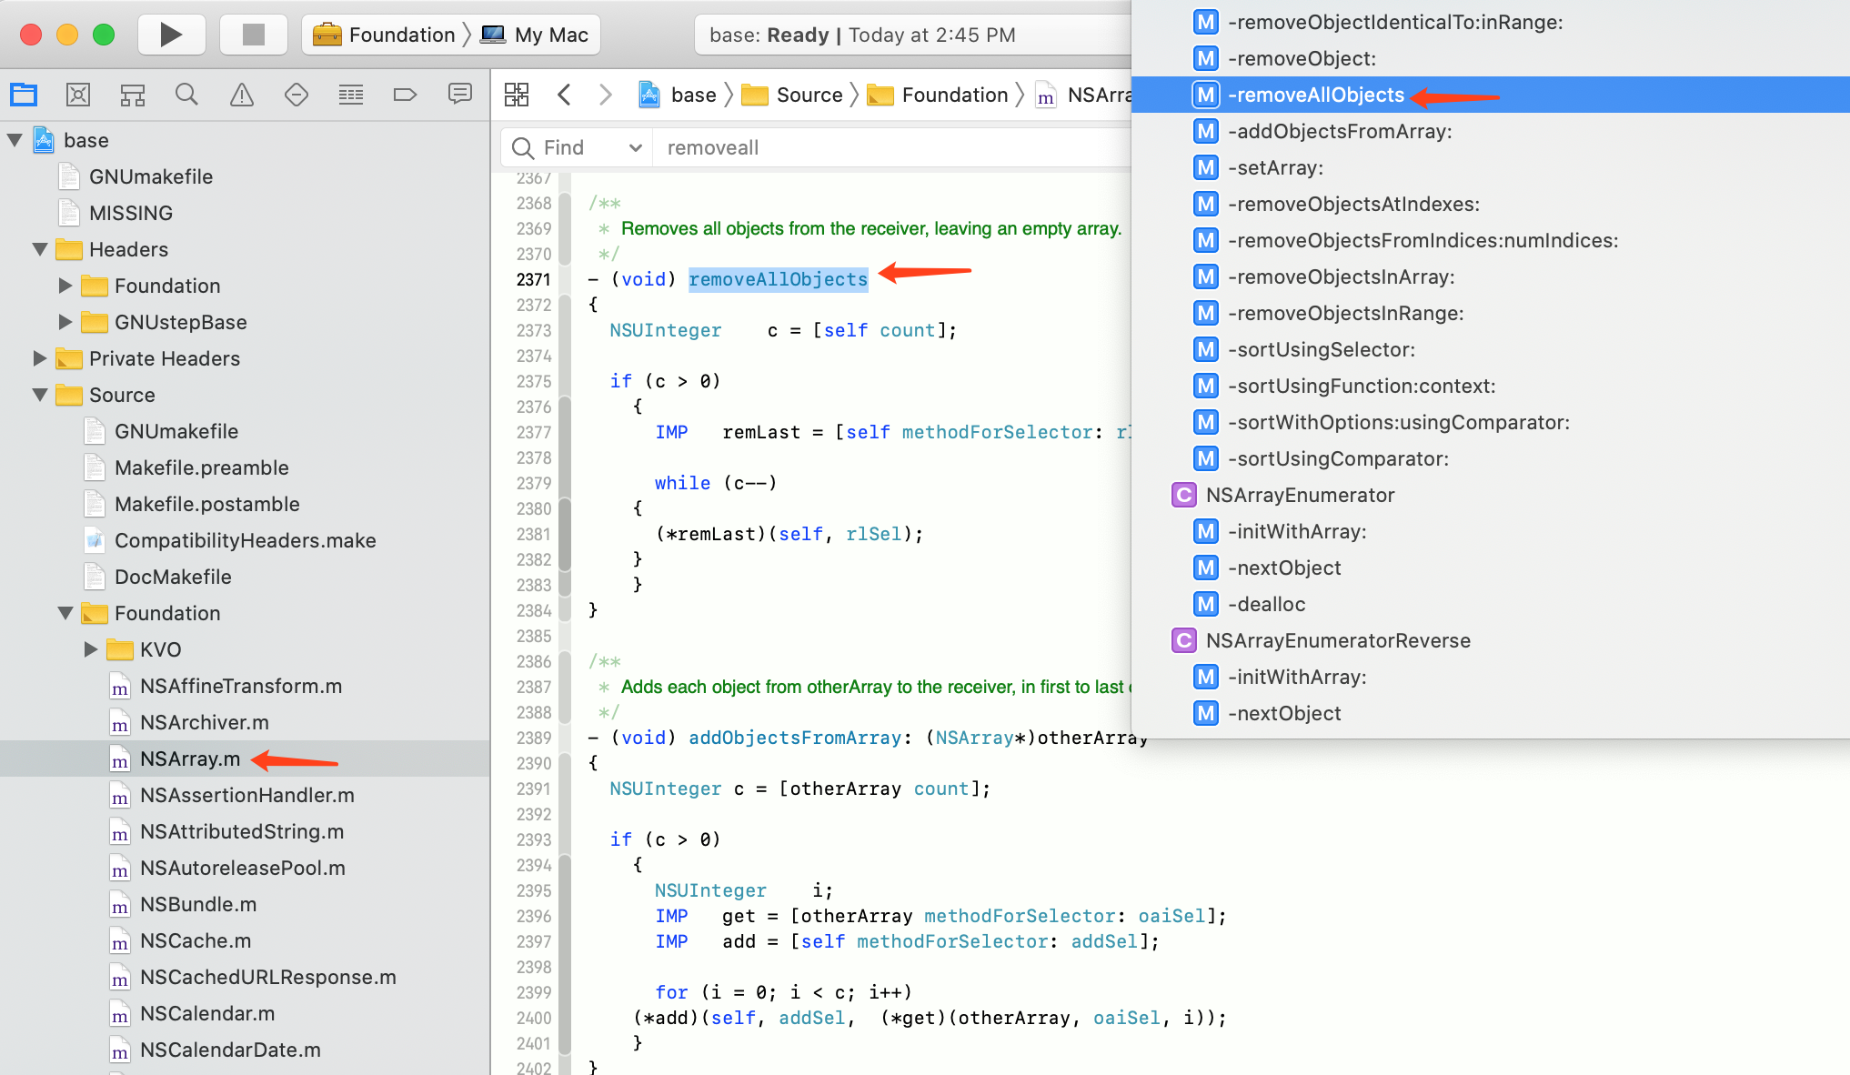Focus the find field containing removeall
Viewport: 1850px width, 1075px height.
[x=891, y=147]
